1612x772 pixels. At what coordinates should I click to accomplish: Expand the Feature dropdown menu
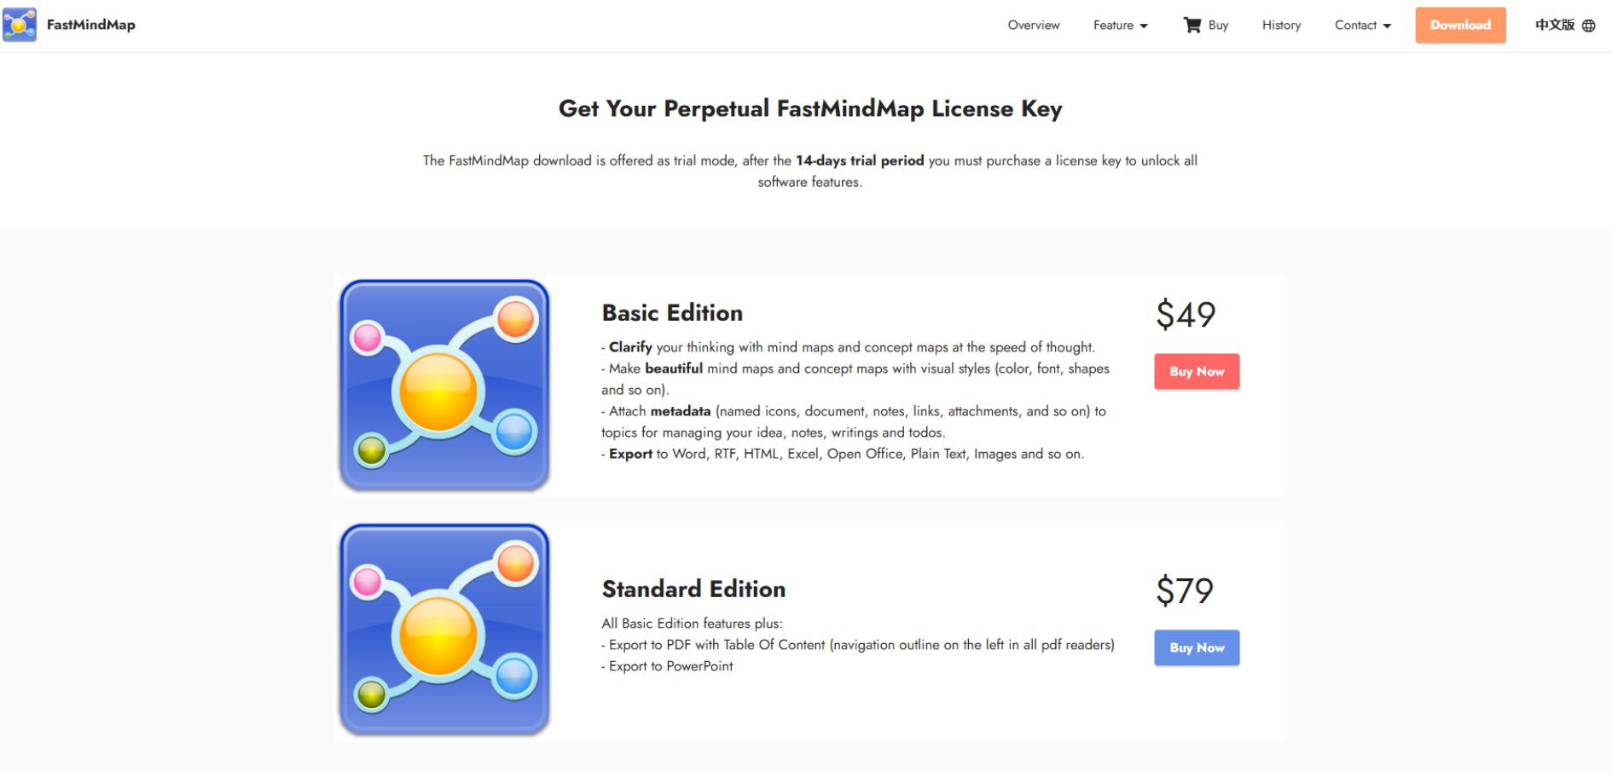coord(1120,26)
